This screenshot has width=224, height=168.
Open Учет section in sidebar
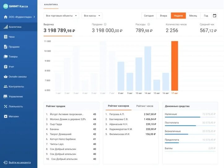click(x=19, y=67)
